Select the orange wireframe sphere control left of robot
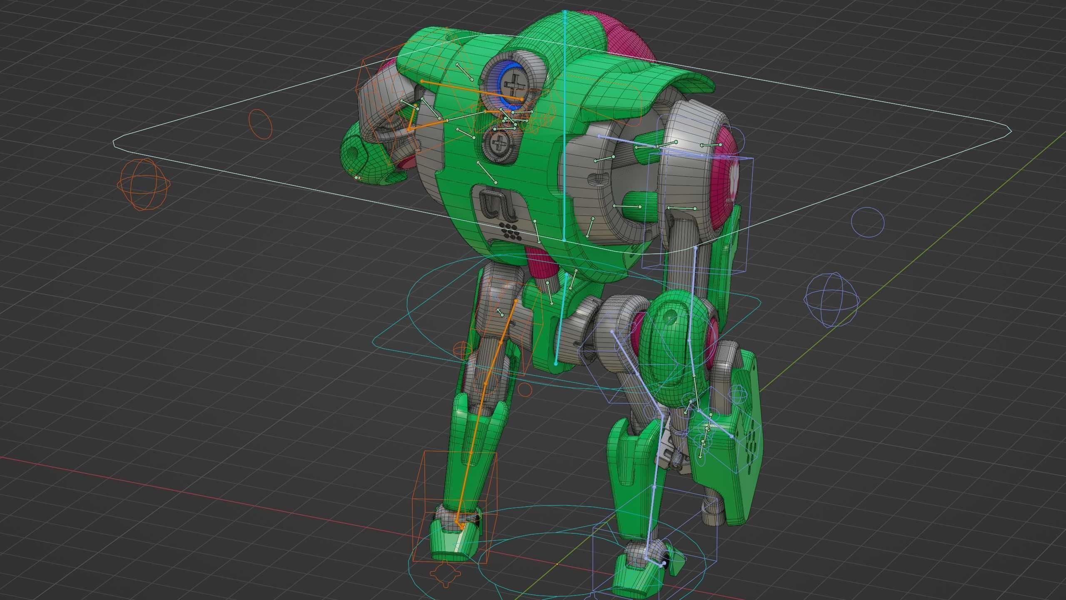The image size is (1066, 600). point(144,185)
